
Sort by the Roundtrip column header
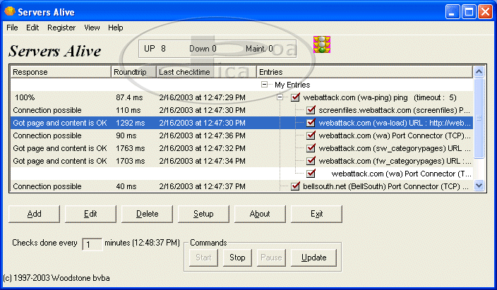pos(133,72)
